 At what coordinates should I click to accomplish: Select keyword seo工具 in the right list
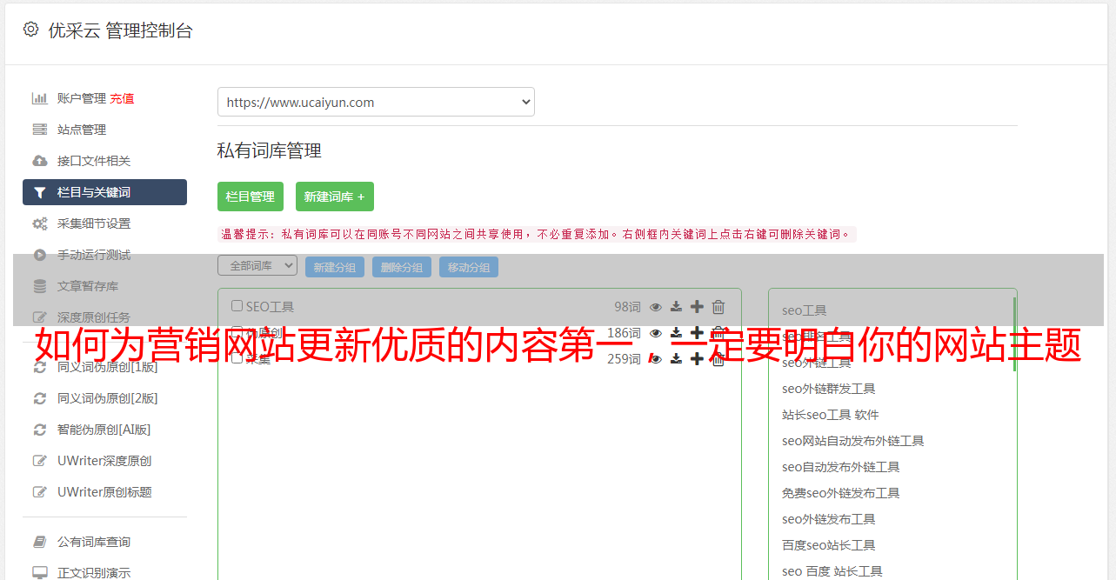point(805,310)
